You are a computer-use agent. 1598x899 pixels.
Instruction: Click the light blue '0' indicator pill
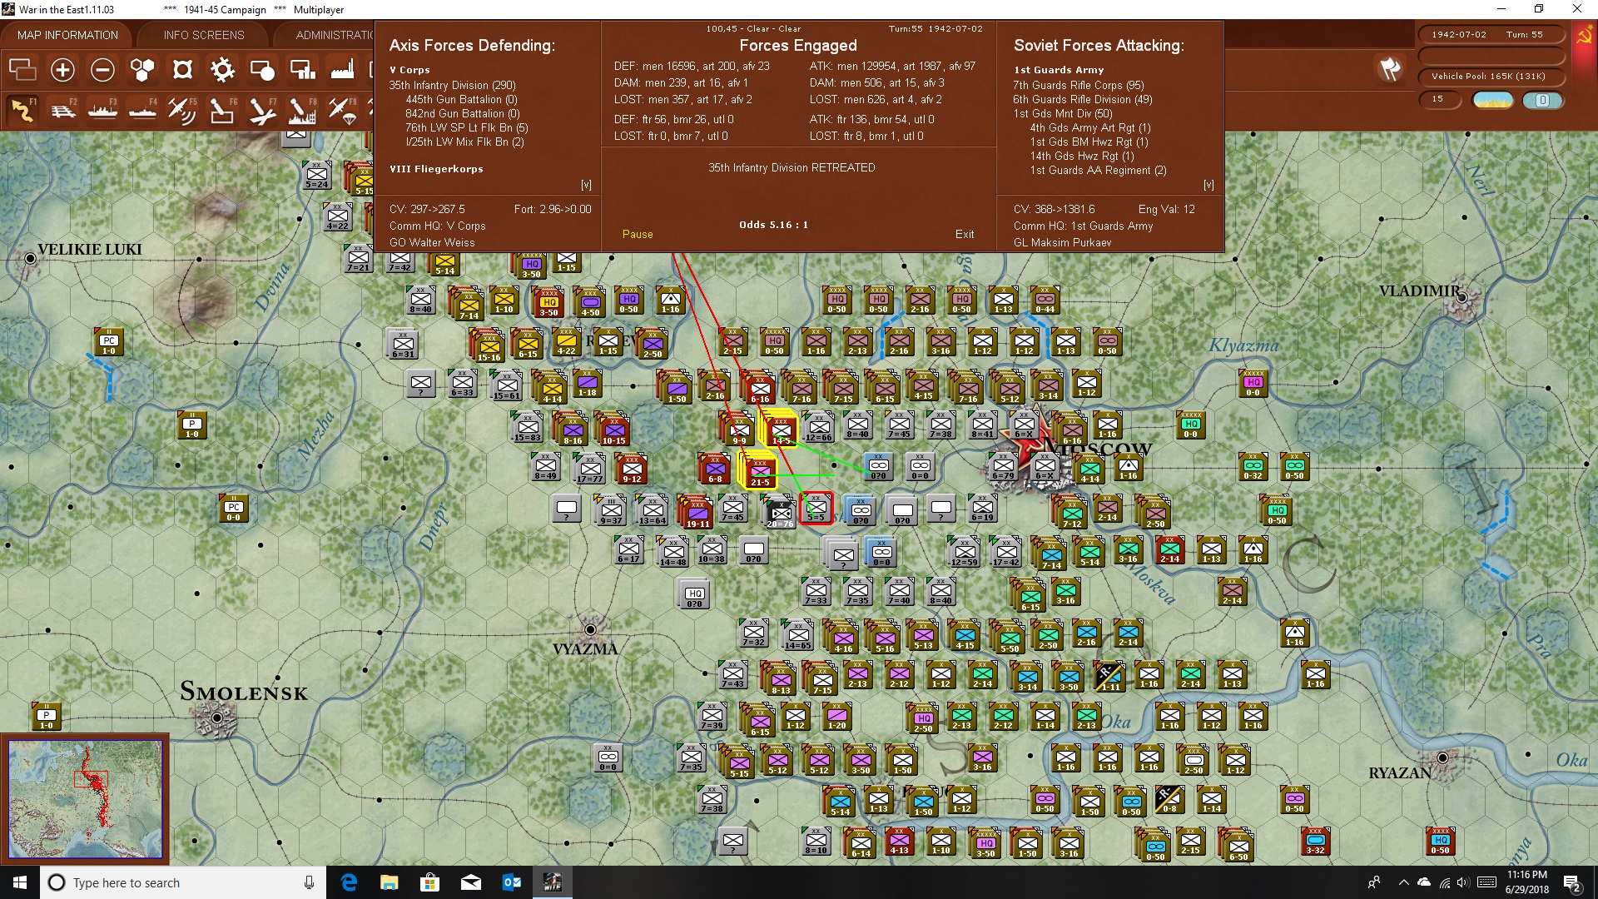pyautogui.click(x=1542, y=100)
